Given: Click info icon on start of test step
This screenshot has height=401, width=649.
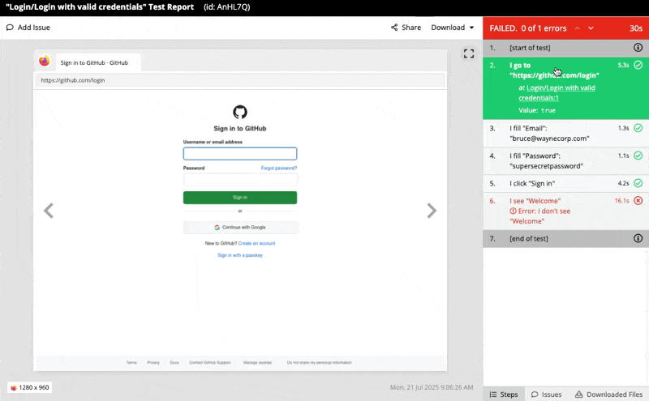Looking at the screenshot, I should pos(638,48).
